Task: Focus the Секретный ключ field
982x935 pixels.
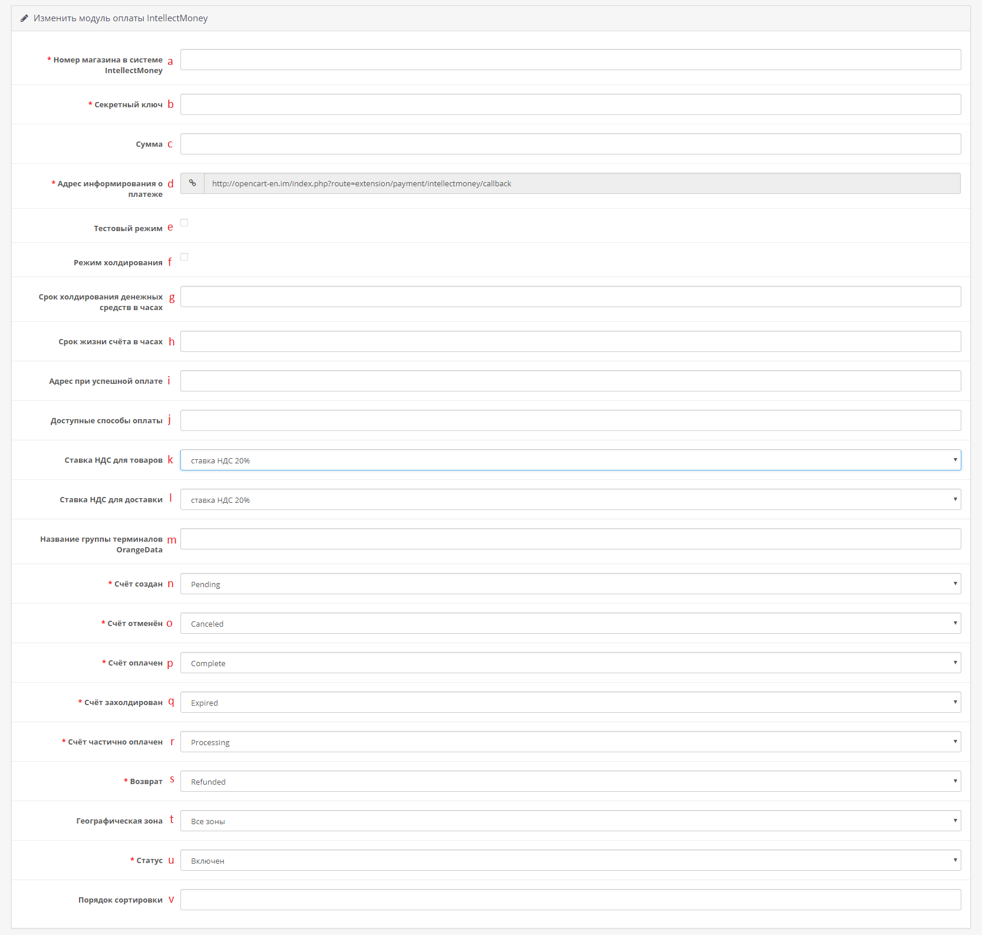Action: [x=570, y=105]
